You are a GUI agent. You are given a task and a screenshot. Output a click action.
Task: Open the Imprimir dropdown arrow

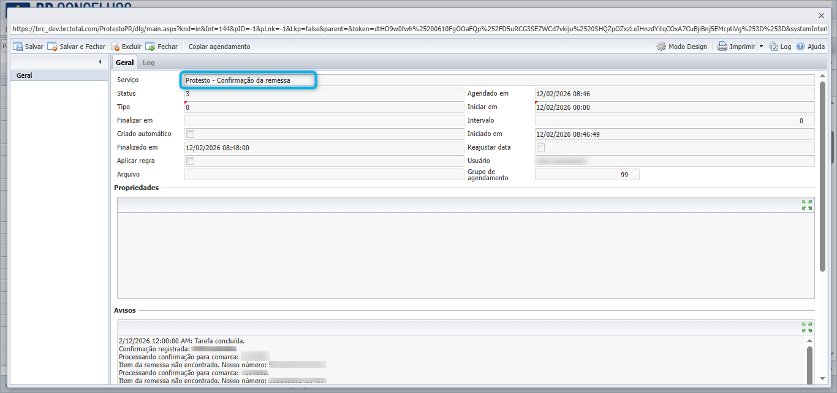click(760, 47)
